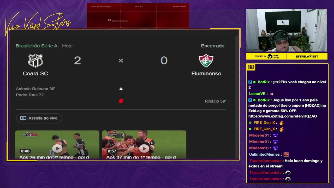334x188 pixels.
Task: Click the 'Hola buen domingo' chat message
Action: (x=285, y=163)
